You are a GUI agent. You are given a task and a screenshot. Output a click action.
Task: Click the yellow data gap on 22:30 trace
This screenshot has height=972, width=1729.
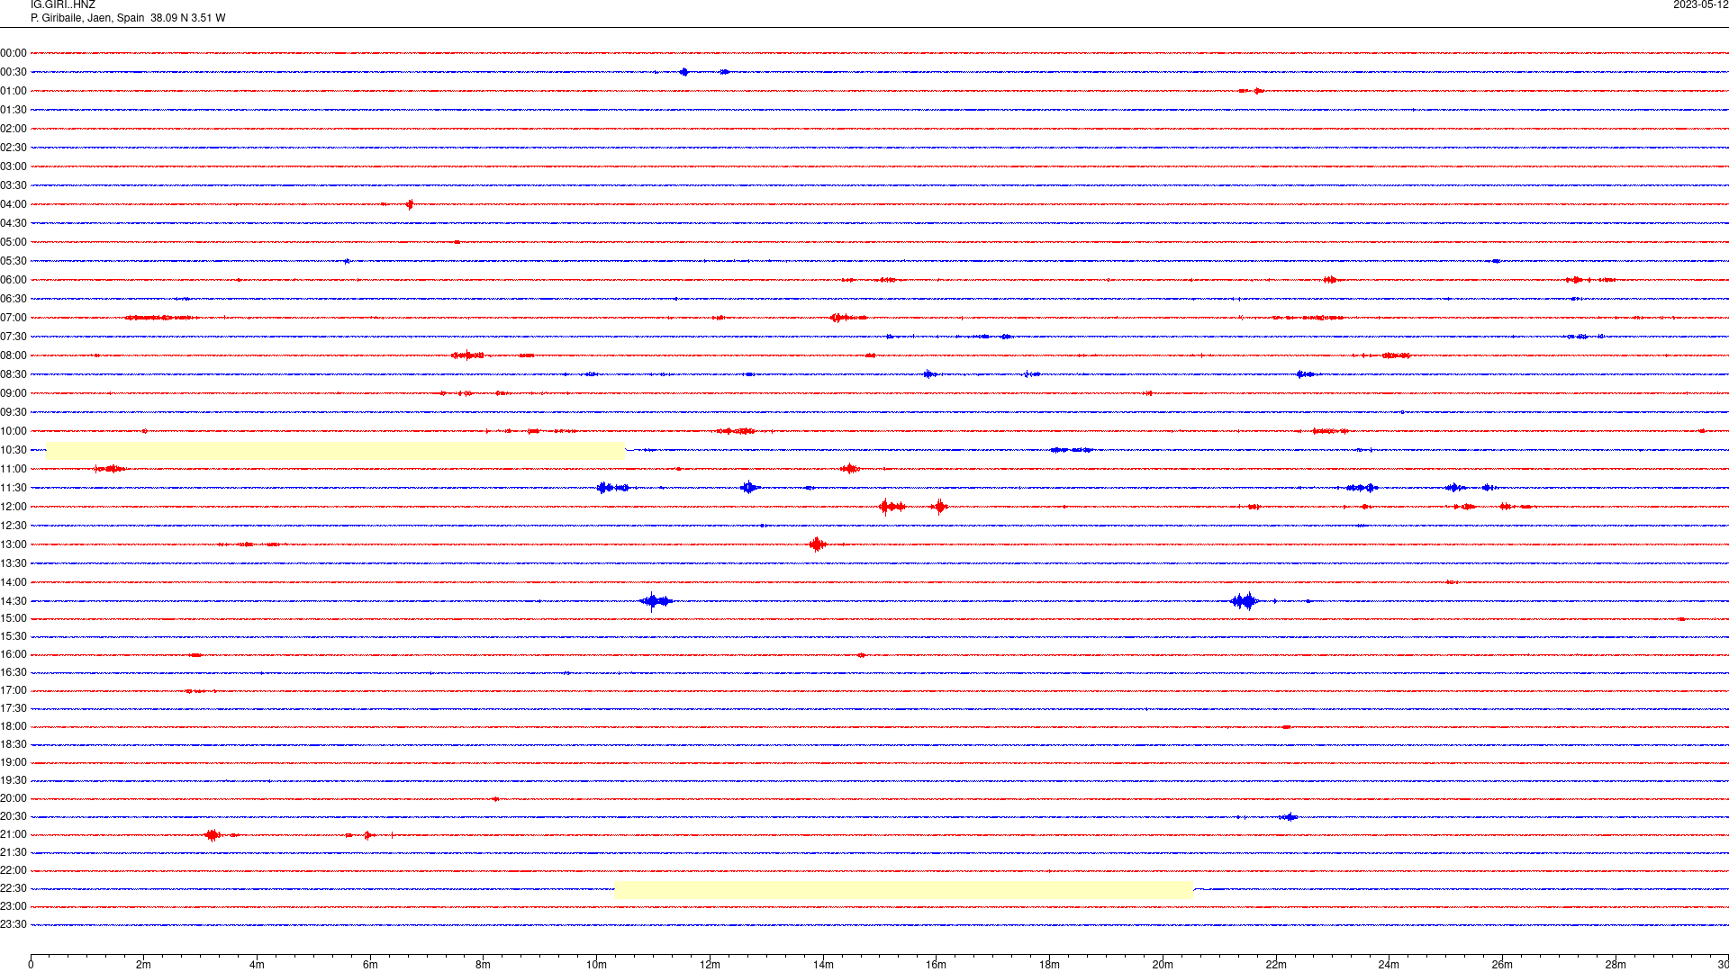click(x=903, y=890)
